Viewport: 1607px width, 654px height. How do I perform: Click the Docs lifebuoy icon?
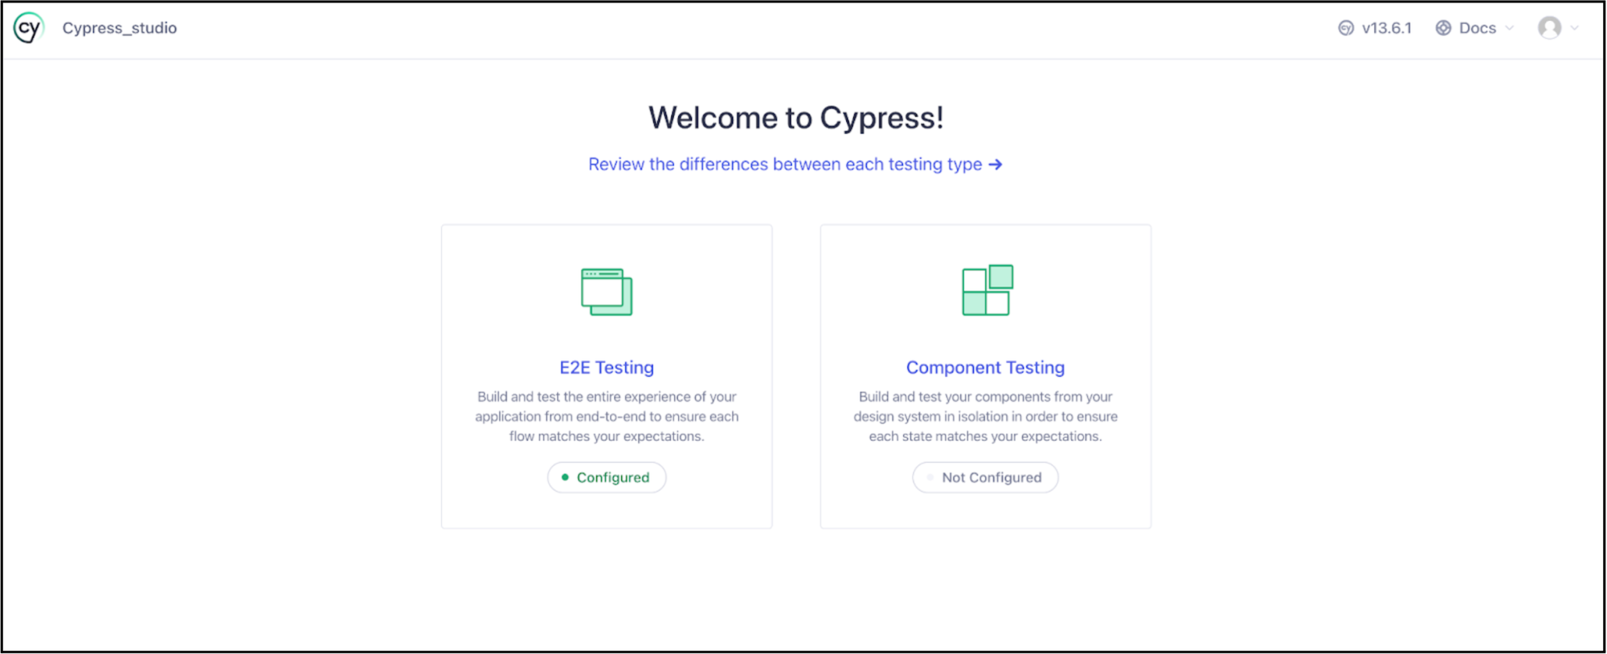(1443, 28)
